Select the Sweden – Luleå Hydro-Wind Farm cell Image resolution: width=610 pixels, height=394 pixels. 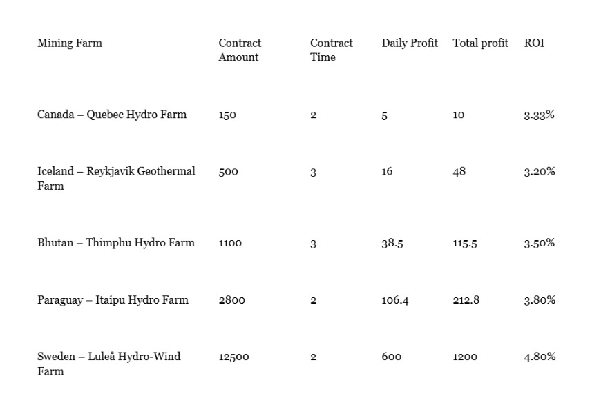point(108,364)
